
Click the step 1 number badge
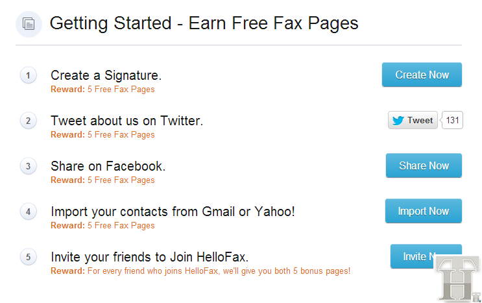[29, 75]
